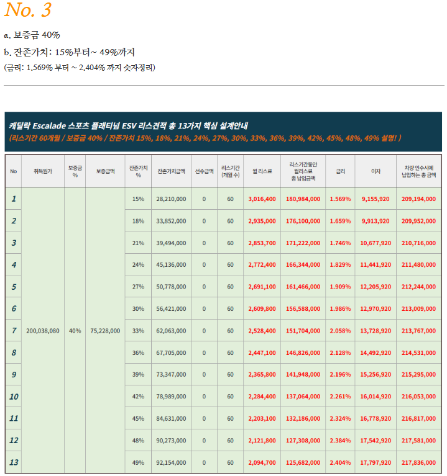Click the '보증금액' column header
Screen dimensions: 447x476
click(x=105, y=171)
